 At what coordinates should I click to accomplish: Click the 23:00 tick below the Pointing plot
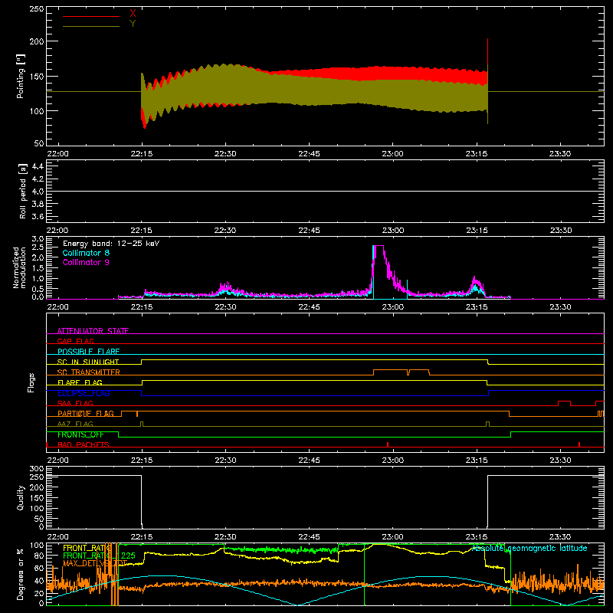(392, 154)
